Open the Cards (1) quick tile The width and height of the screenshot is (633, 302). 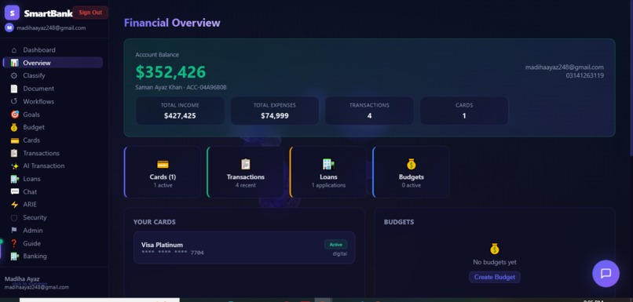(163, 172)
